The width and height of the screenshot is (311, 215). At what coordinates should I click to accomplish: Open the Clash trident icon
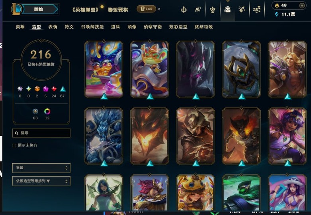coord(184,9)
